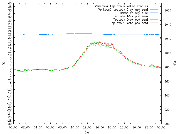Click right axis label "1020"
178x134 pixels.
[x=168, y=39]
